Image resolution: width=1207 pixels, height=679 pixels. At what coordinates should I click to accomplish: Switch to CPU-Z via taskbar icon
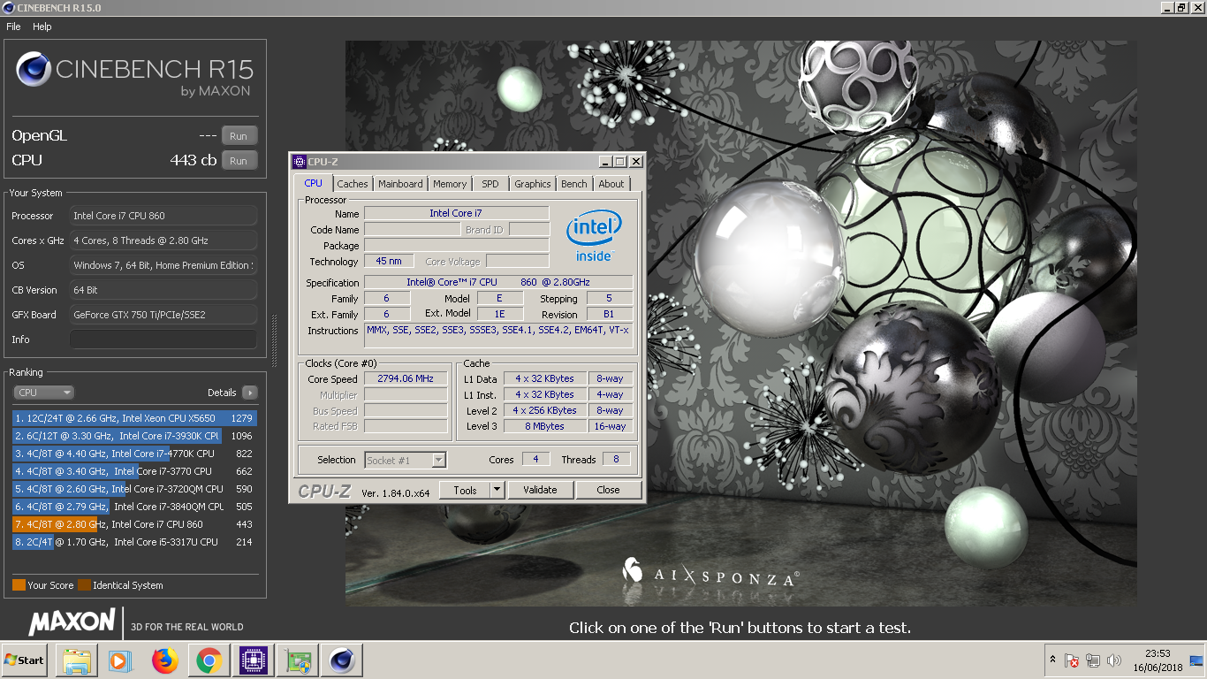(x=254, y=660)
